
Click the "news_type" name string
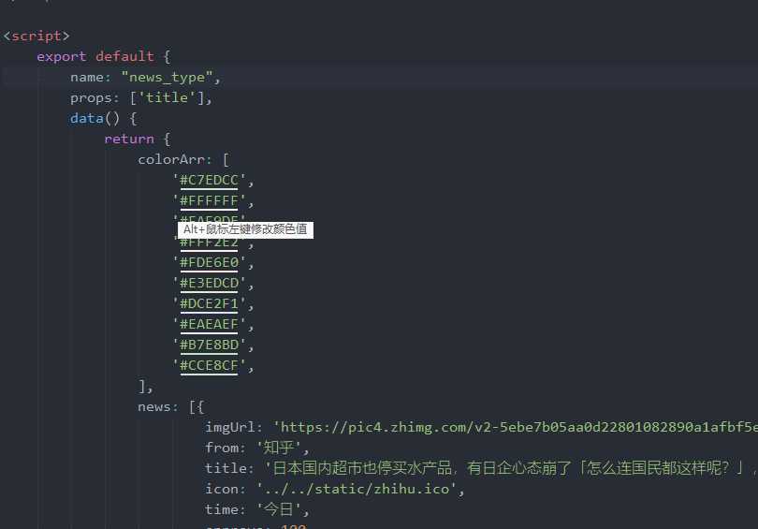[x=169, y=77]
